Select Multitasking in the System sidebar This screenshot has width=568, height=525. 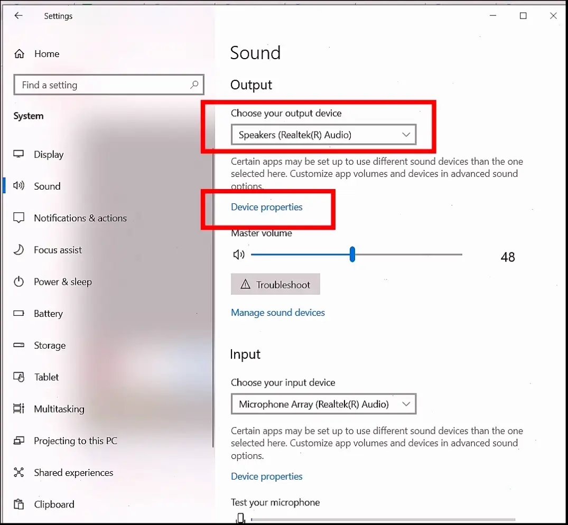pos(59,409)
